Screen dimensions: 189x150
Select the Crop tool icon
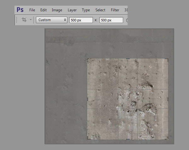pos(24,20)
